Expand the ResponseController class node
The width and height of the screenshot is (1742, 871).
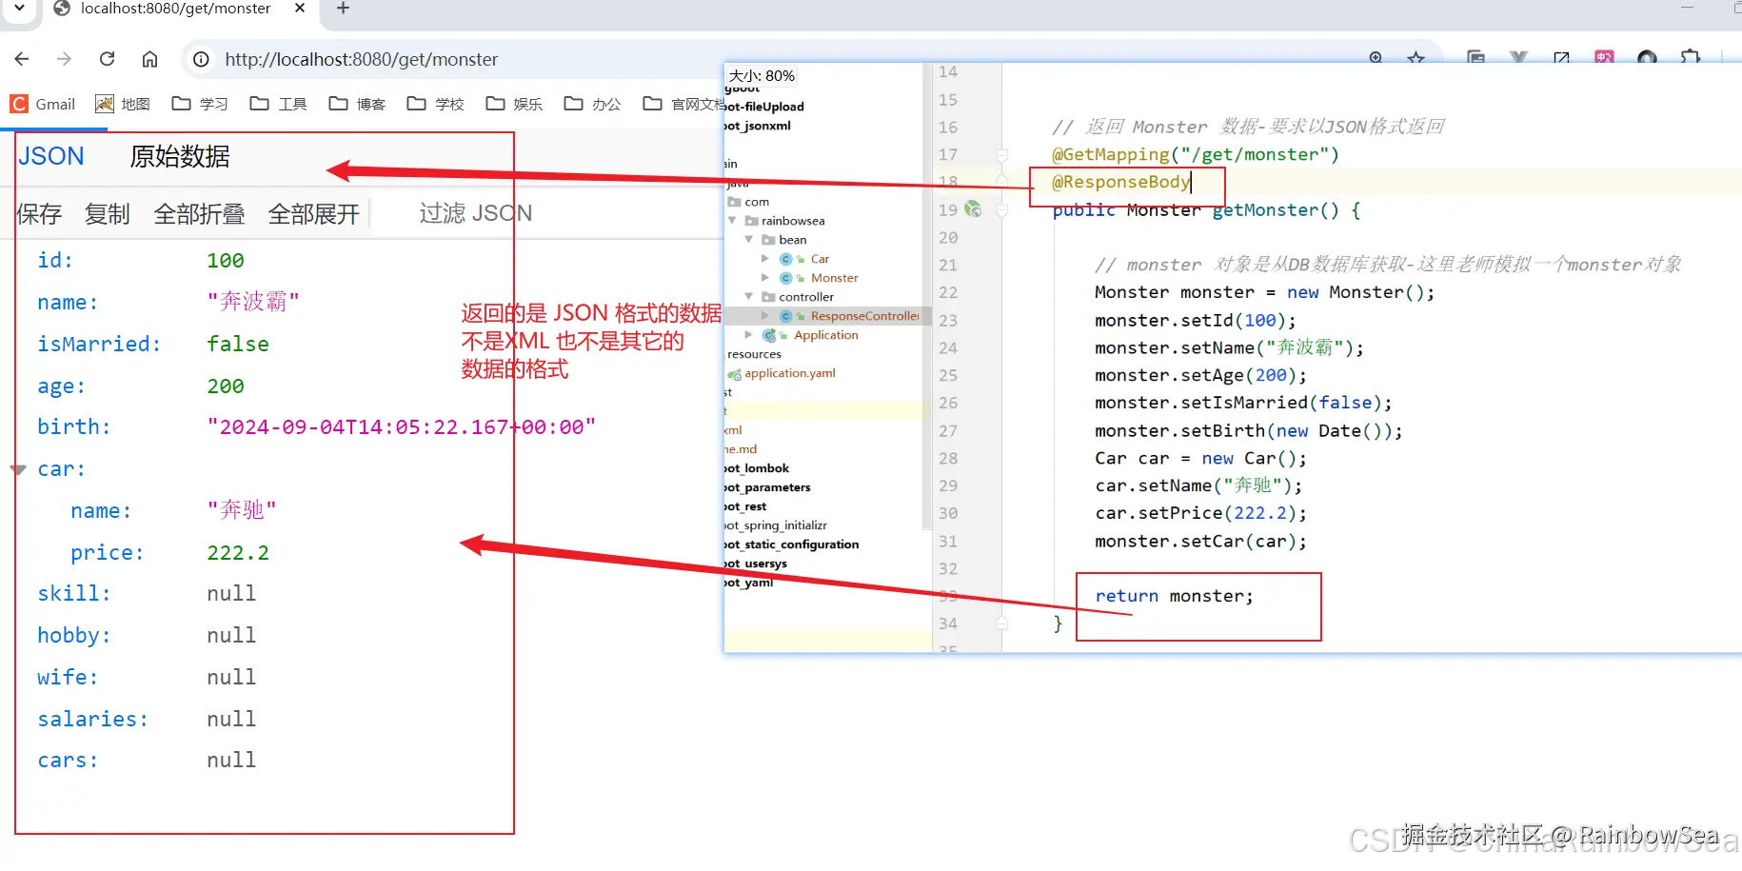pyautogui.click(x=765, y=316)
